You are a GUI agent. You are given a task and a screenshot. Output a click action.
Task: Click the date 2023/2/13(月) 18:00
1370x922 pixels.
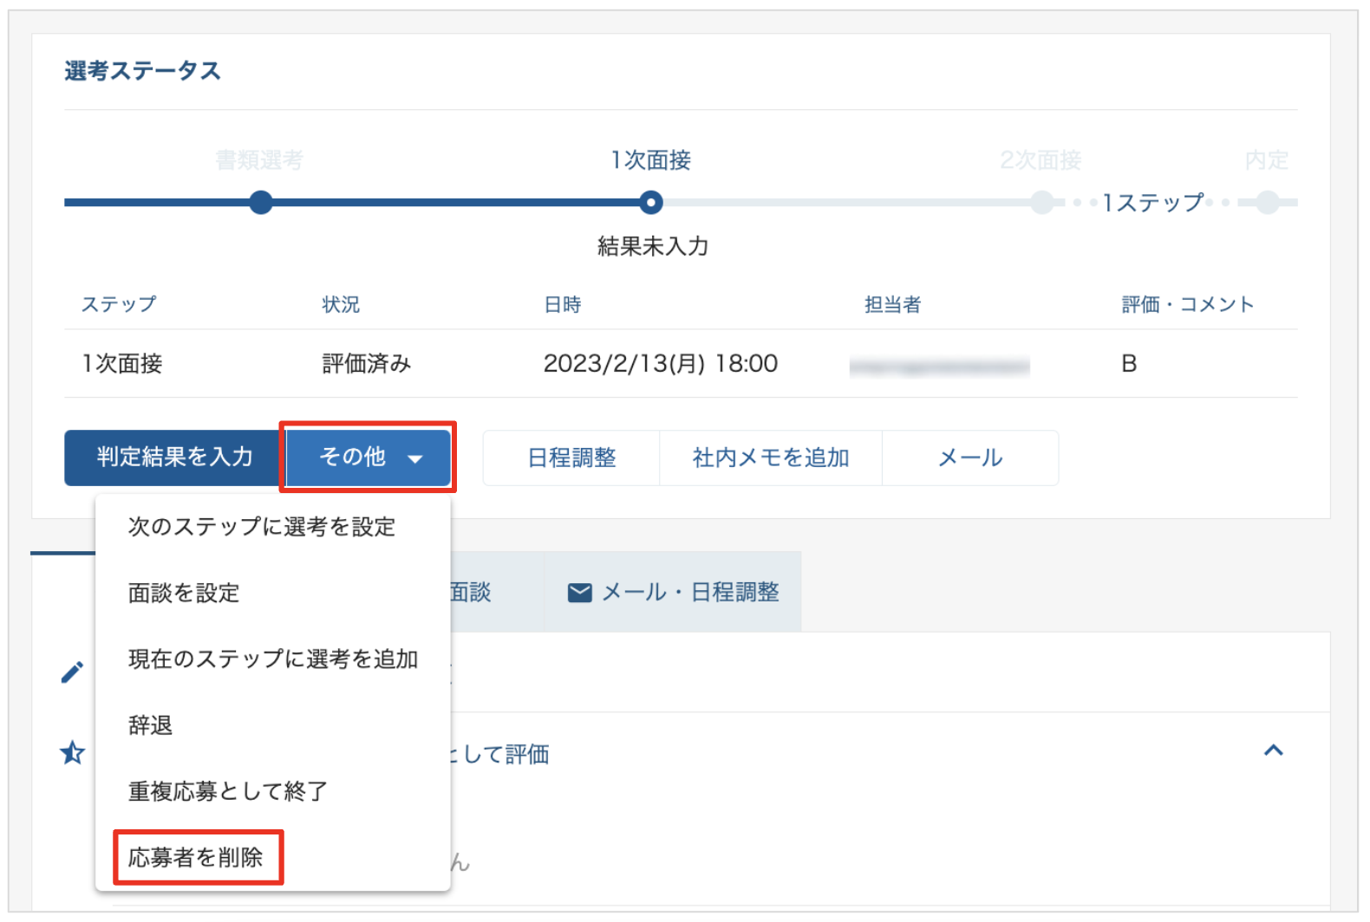coord(661,363)
